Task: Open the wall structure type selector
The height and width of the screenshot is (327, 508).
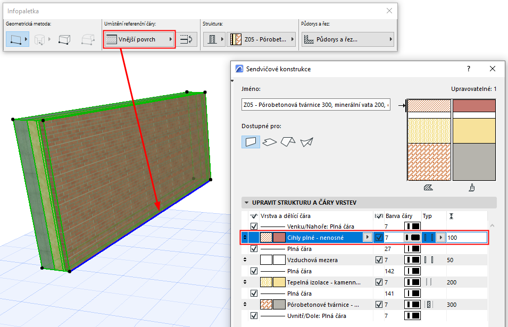Action: [214, 39]
